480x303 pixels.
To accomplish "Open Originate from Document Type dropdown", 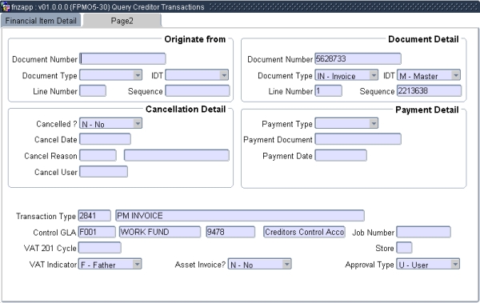I will pyautogui.click(x=138, y=75).
